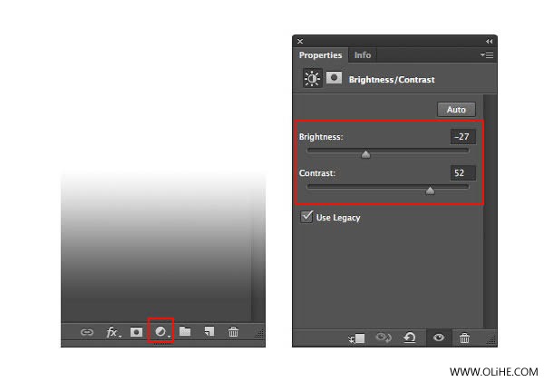Delete adjustment layer in Properties panel
This screenshot has height=382, width=544.
pyautogui.click(x=464, y=338)
